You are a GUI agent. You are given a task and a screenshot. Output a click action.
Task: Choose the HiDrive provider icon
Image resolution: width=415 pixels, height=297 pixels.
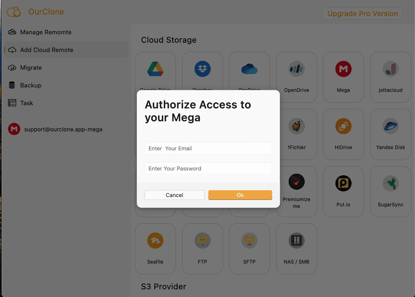[343, 126]
